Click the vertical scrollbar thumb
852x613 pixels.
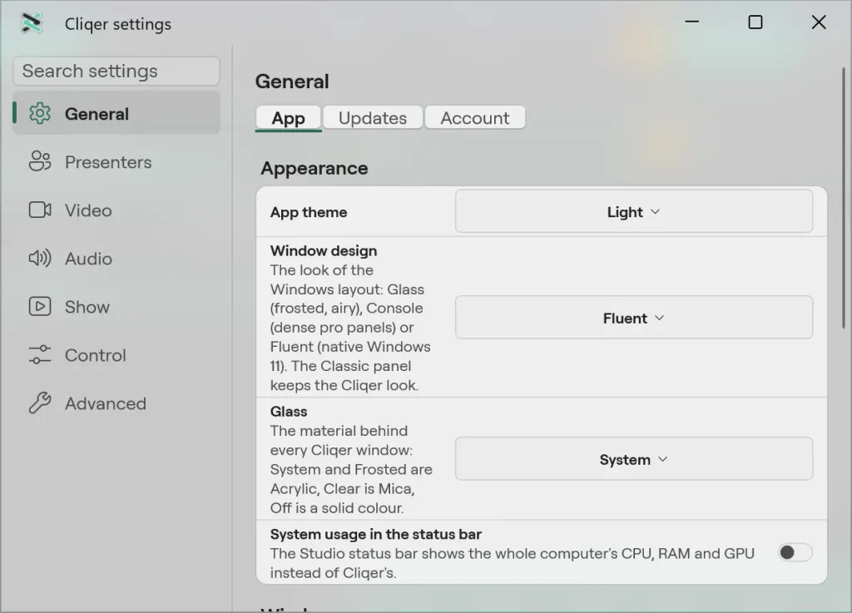point(844,198)
